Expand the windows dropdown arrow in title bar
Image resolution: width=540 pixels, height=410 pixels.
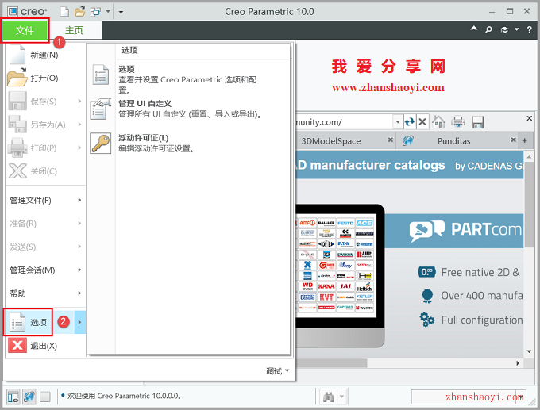(x=108, y=12)
